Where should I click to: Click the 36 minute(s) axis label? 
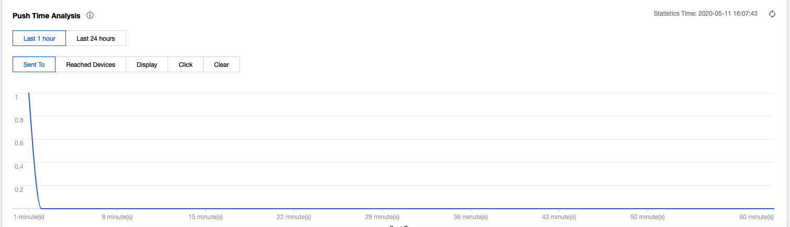tap(471, 216)
